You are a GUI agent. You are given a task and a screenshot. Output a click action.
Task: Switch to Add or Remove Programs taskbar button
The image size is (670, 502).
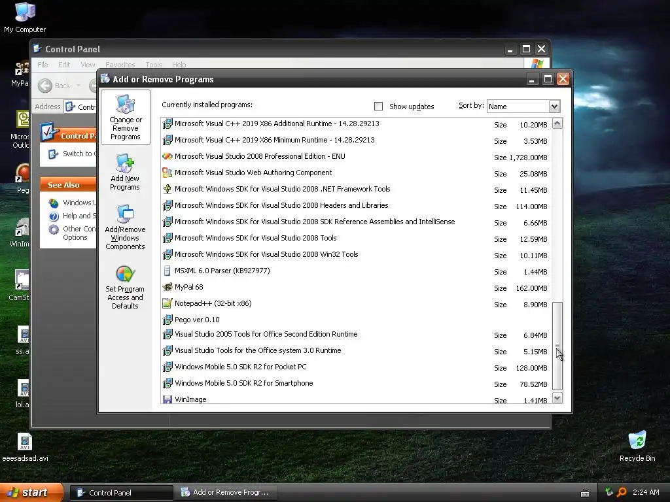[x=226, y=493]
